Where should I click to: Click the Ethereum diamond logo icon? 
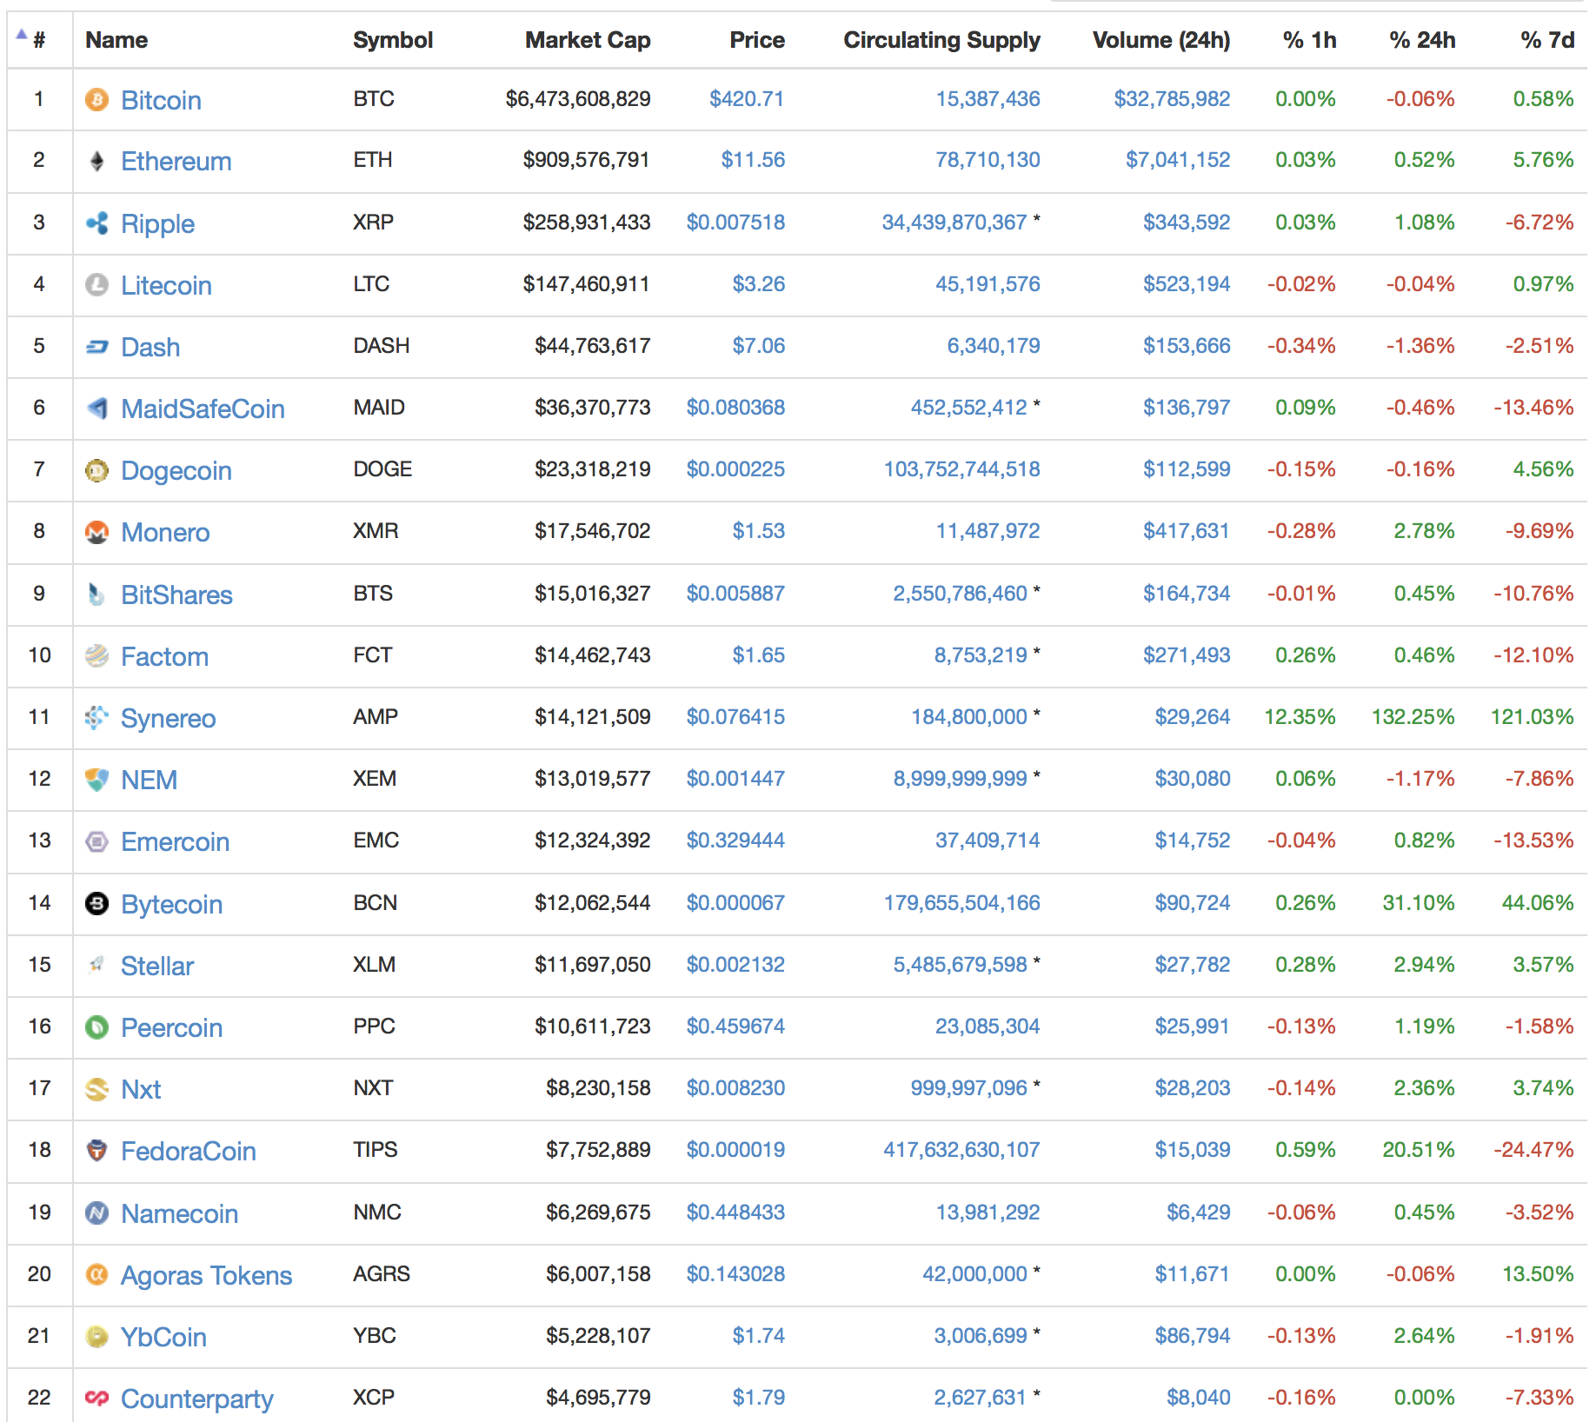point(96,161)
